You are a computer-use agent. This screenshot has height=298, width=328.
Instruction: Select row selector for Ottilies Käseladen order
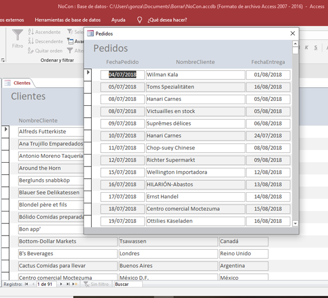click(x=89, y=221)
